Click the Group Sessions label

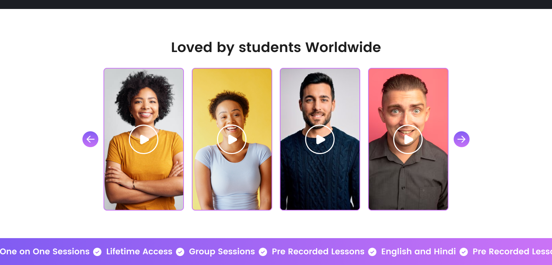[222, 252]
